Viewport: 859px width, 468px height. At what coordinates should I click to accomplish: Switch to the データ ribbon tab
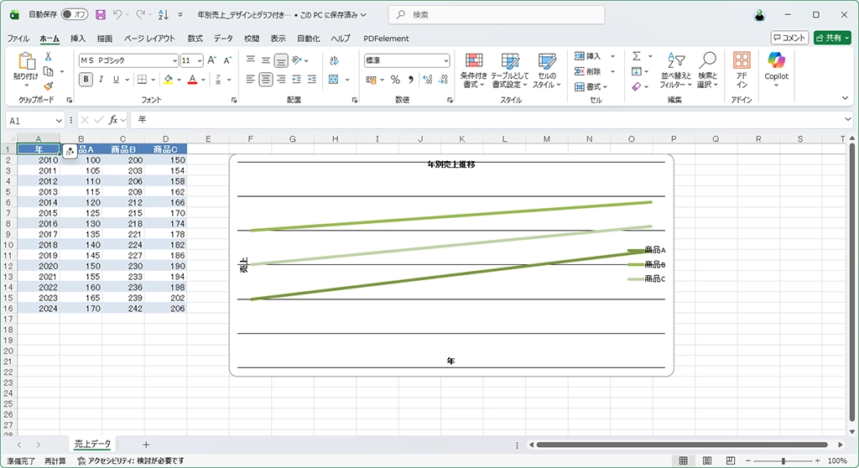pyautogui.click(x=223, y=39)
